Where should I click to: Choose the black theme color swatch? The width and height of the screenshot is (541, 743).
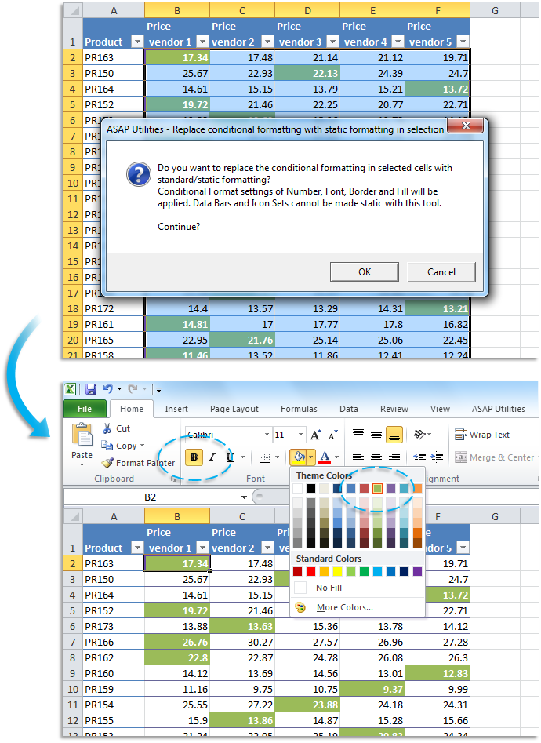(x=310, y=488)
